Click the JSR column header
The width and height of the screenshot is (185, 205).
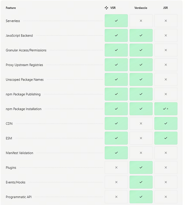click(165, 8)
